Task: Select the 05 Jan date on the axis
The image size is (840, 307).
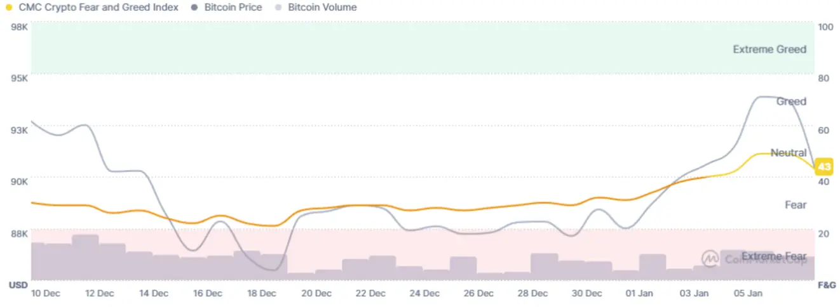Action: tap(748, 293)
